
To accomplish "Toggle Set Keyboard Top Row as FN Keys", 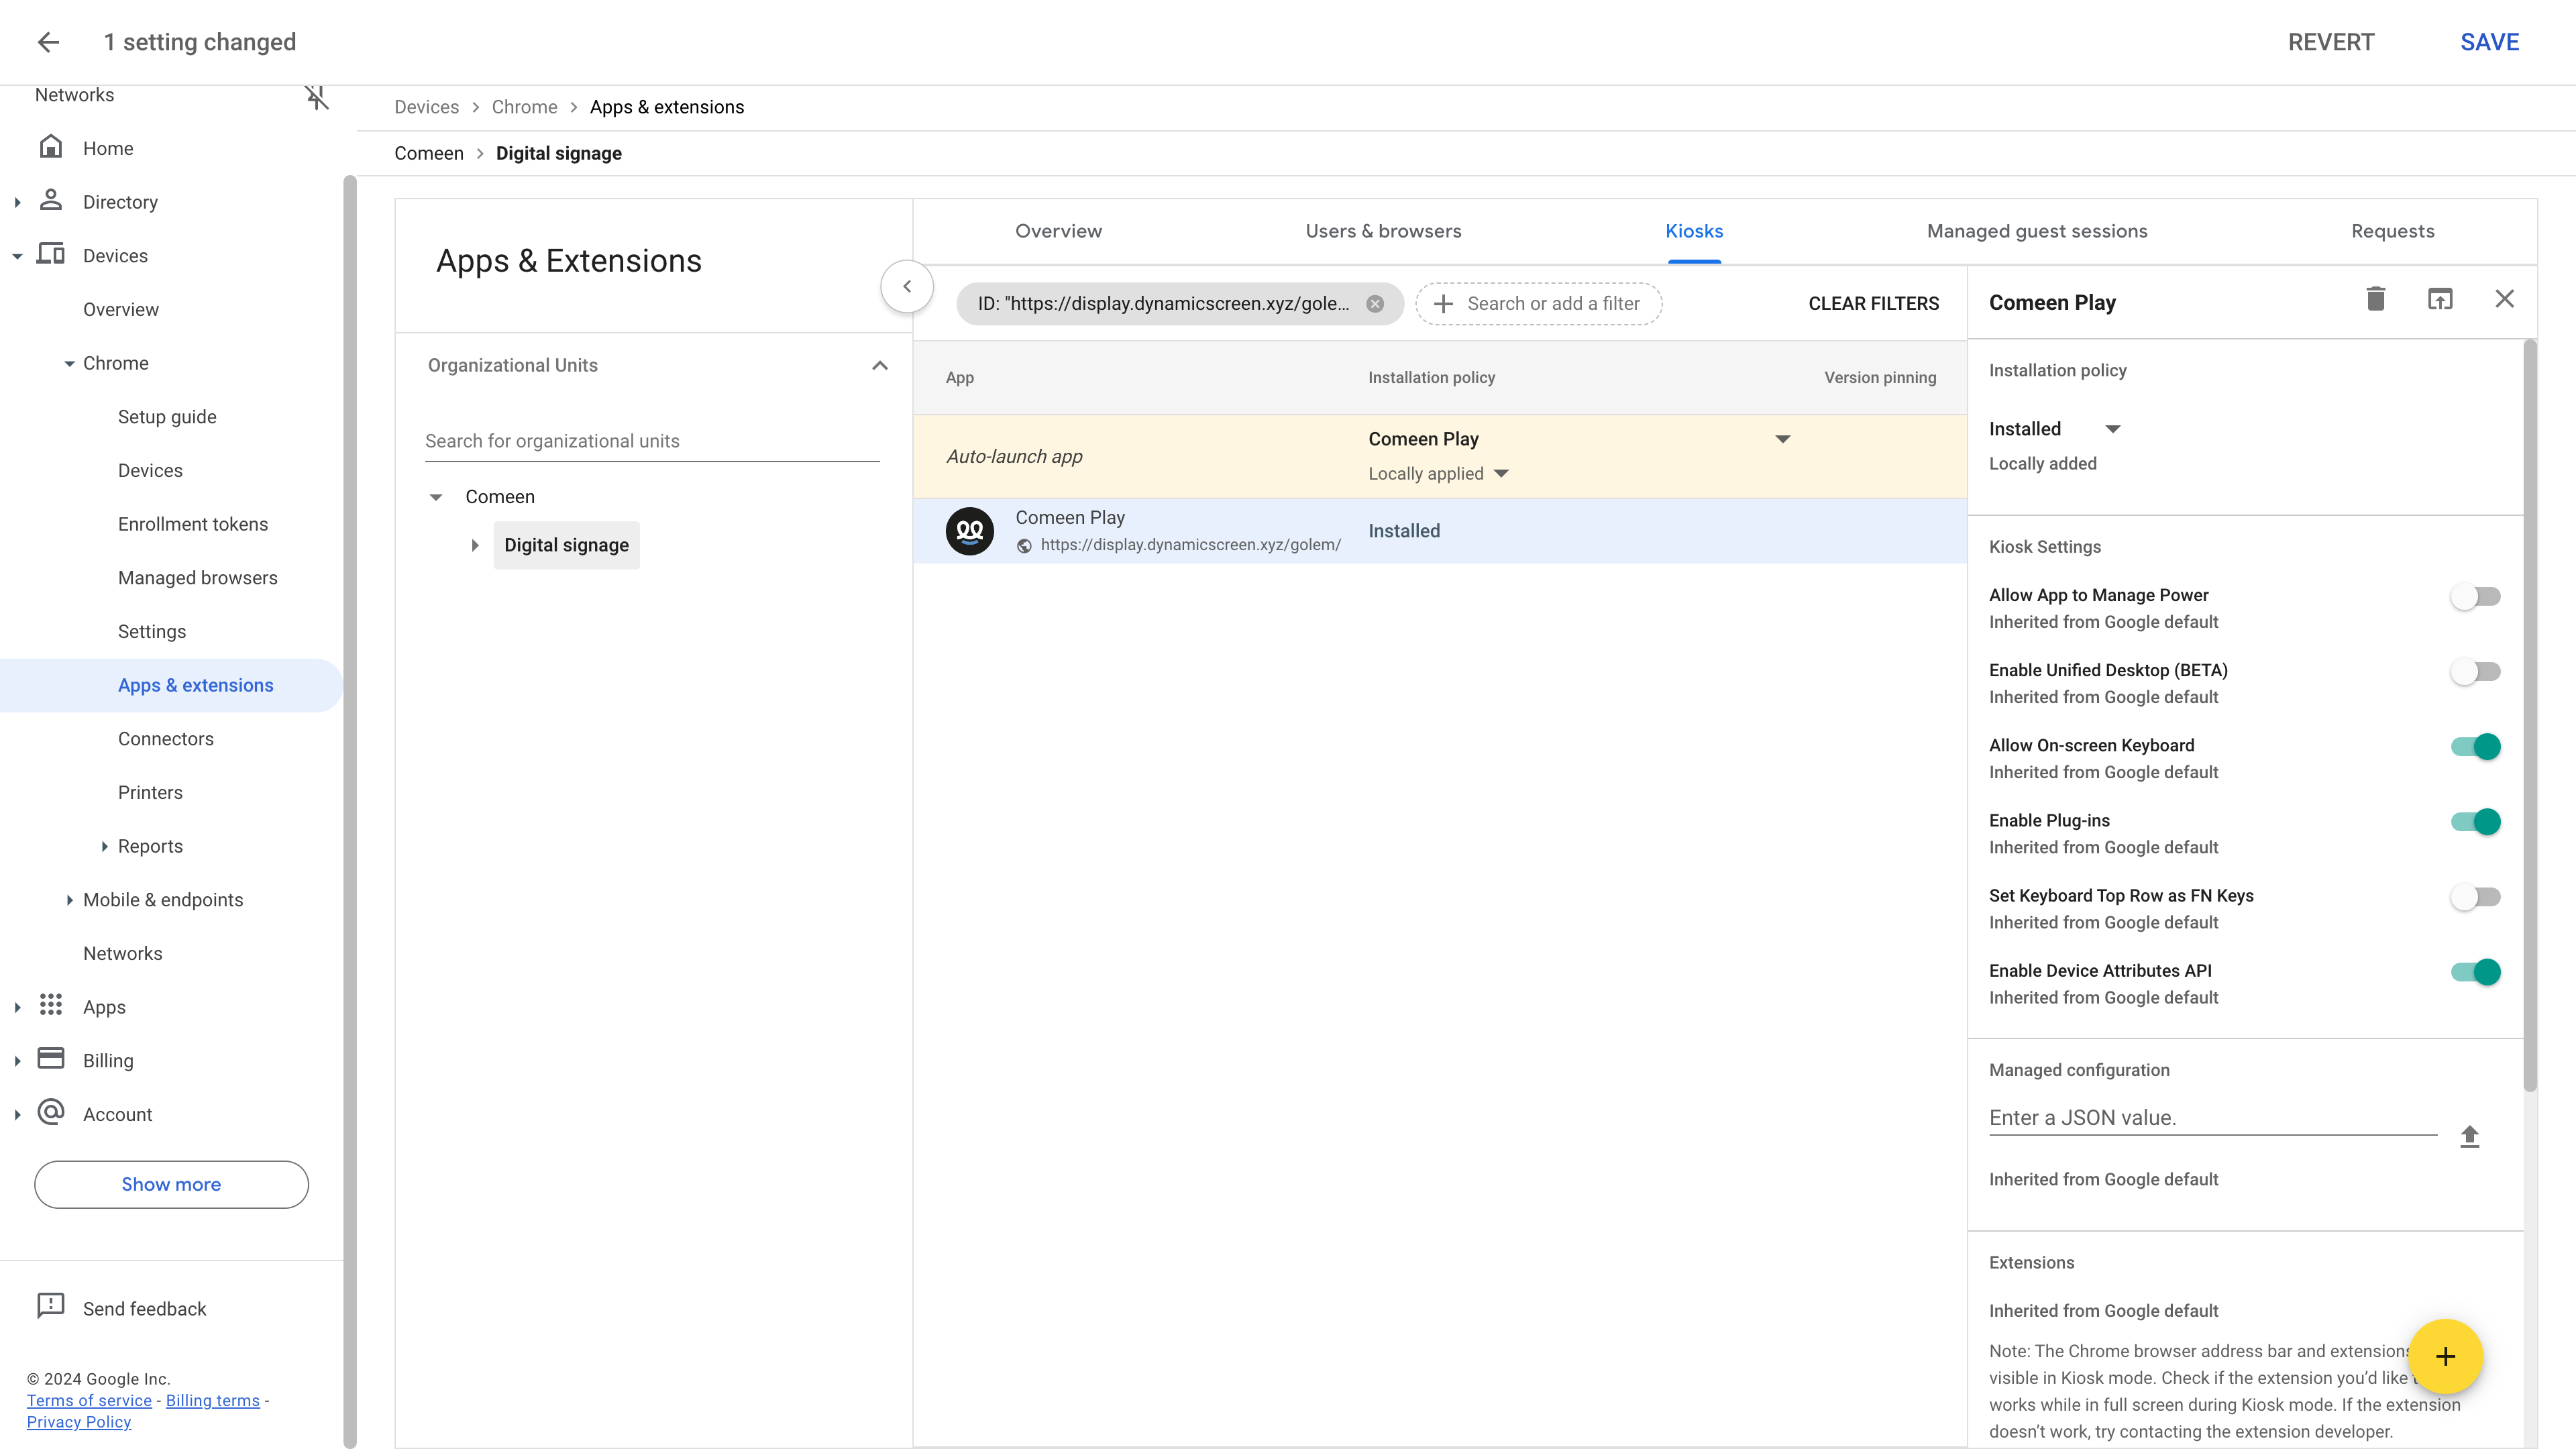I will pos(2475,897).
